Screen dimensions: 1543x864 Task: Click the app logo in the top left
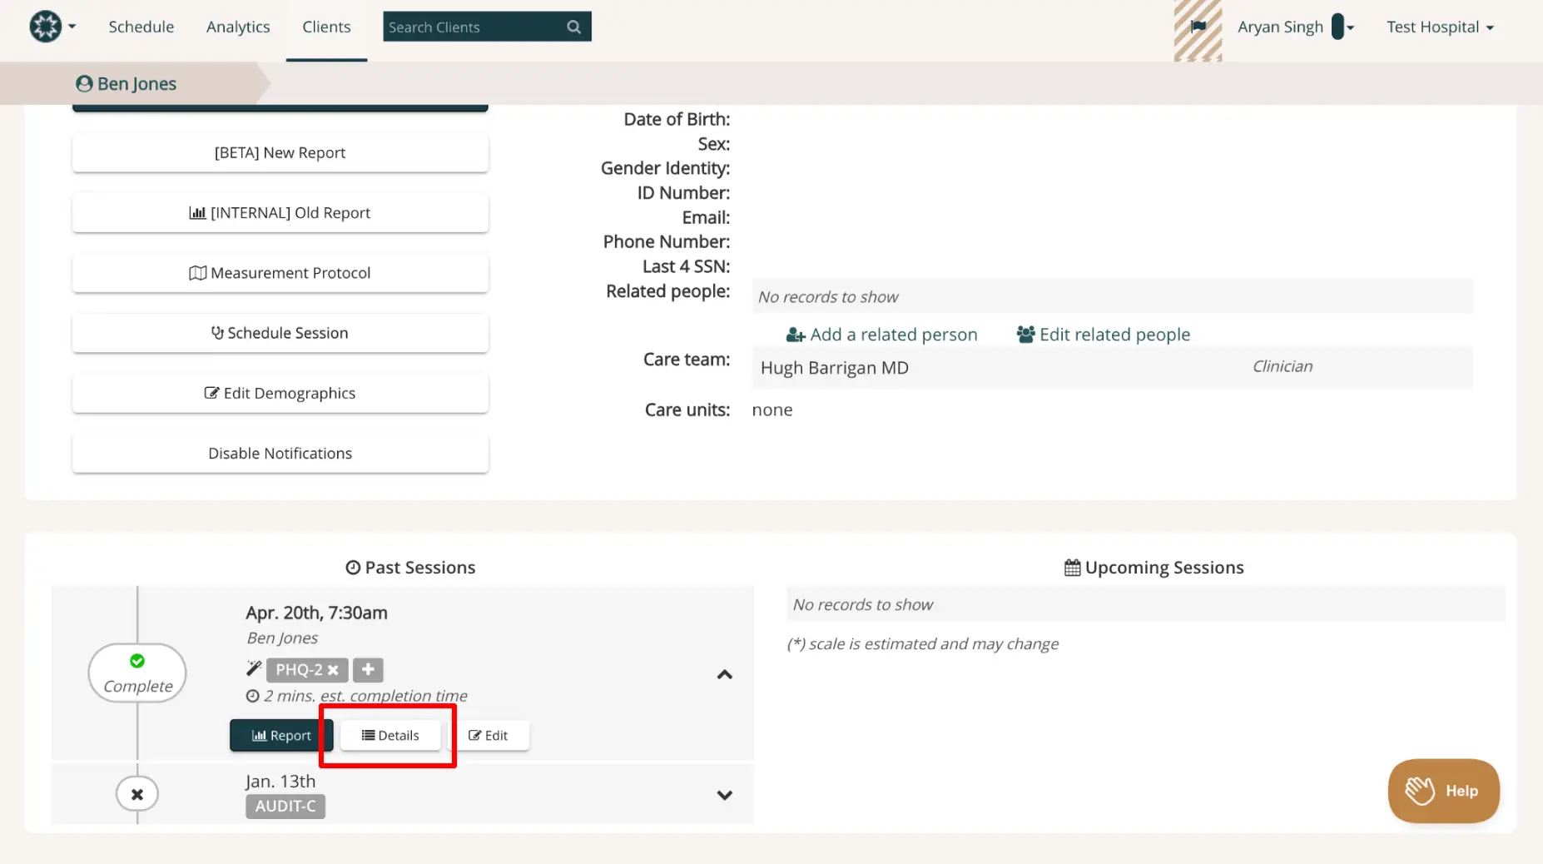[46, 26]
